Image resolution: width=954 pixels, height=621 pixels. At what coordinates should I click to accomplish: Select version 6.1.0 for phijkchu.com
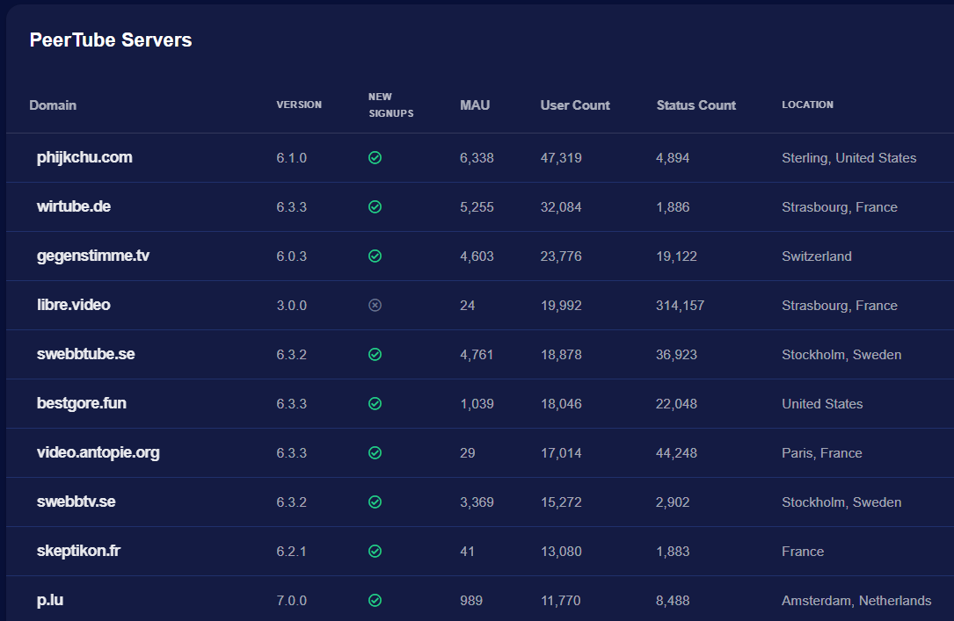[x=291, y=158]
